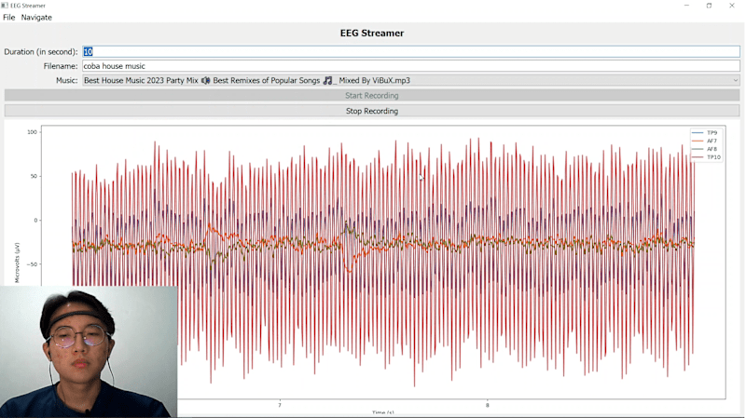Open the Navigate menu
Screen dimensions: 746x418
pos(36,17)
